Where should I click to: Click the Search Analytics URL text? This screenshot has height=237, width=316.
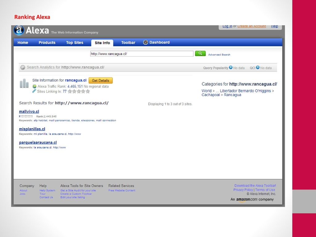(x=83, y=67)
